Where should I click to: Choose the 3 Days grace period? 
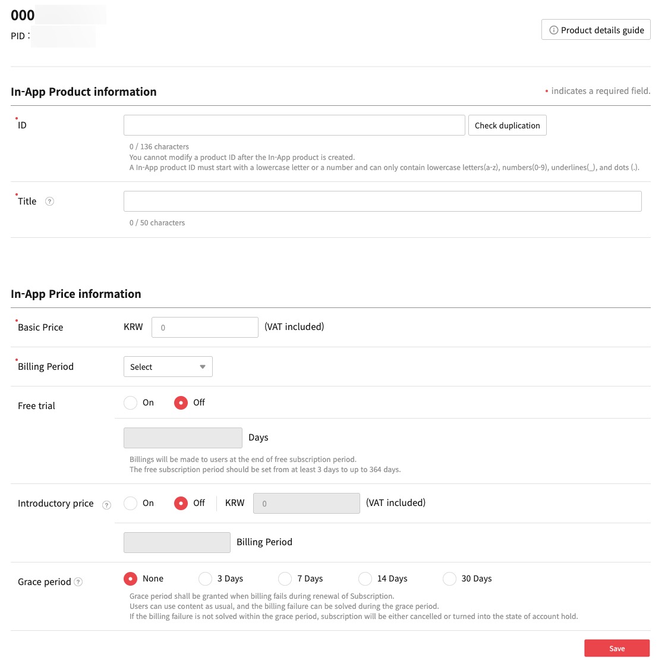point(206,579)
